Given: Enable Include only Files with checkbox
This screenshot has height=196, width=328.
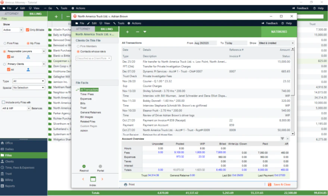Looking at the screenshot, I should point(3,102).
